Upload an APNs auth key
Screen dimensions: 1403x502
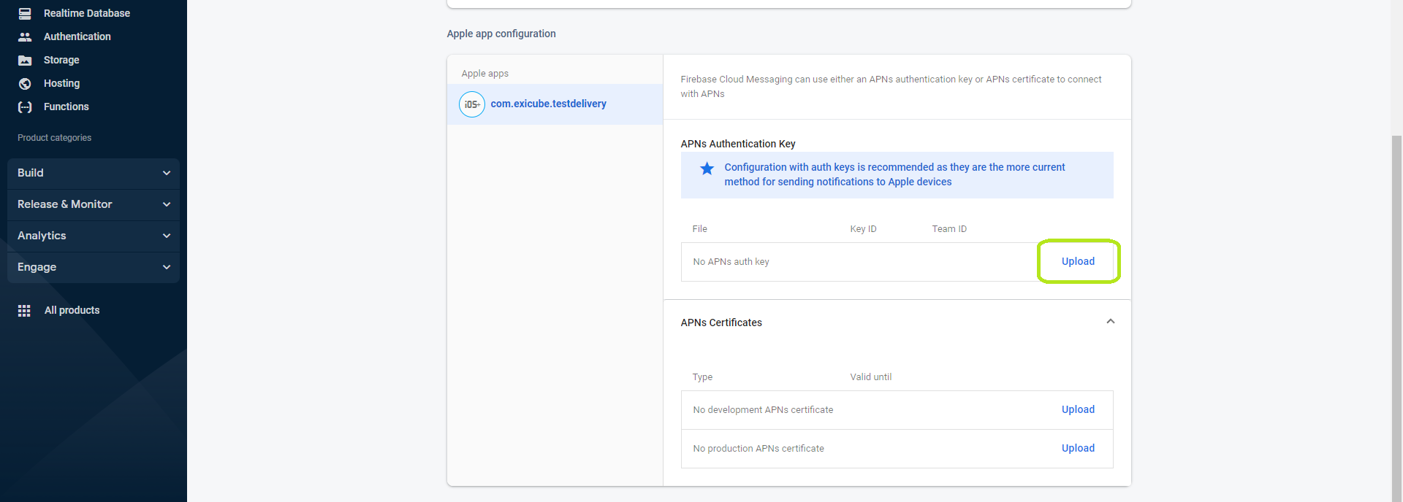coord(1078,261)
